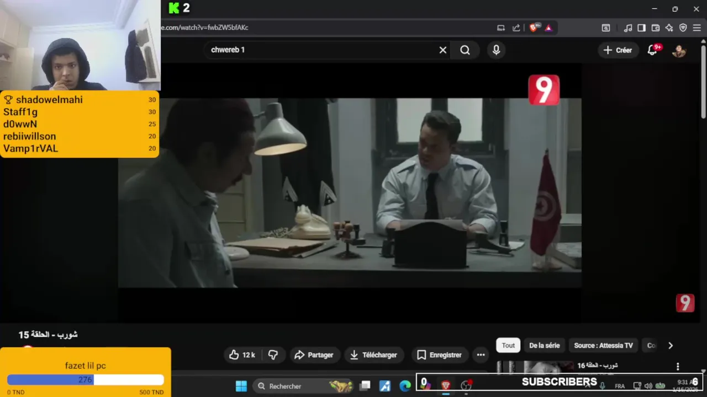This screenshot has height=397, width=707.
Task: Select the Source : Attessia TV chip
Action: [x=603, y=346]
